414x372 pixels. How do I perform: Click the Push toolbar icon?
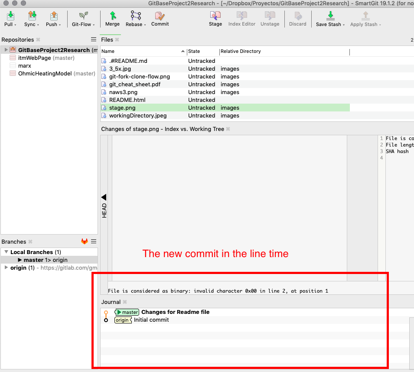pos(53,16)
